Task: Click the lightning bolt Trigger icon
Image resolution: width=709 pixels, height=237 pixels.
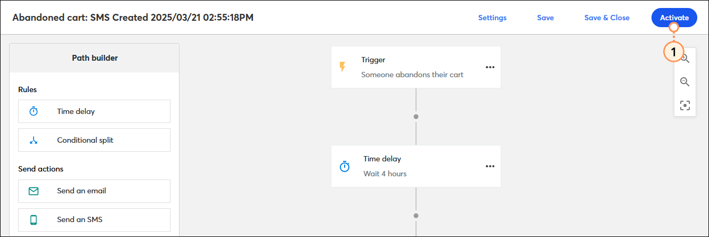Action: point(343,67)
